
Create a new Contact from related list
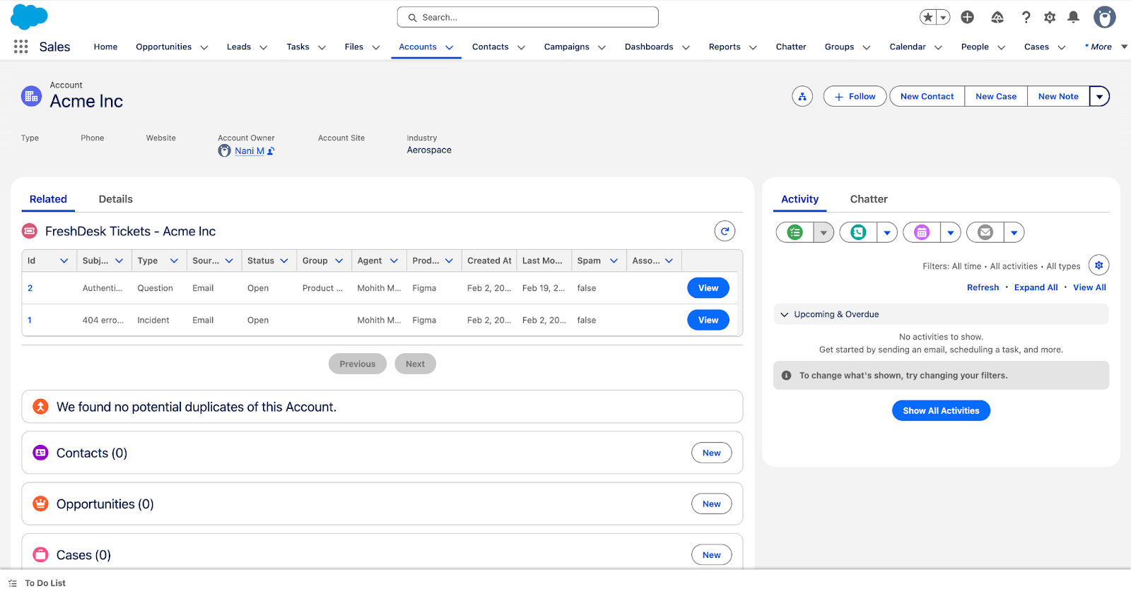711,453
